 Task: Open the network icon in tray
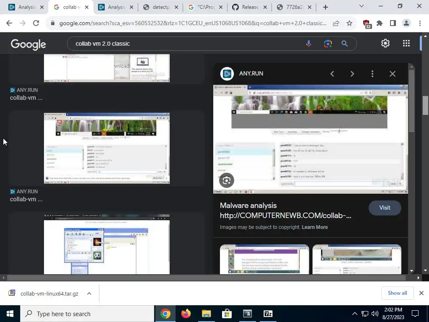(x=365, y=314)
